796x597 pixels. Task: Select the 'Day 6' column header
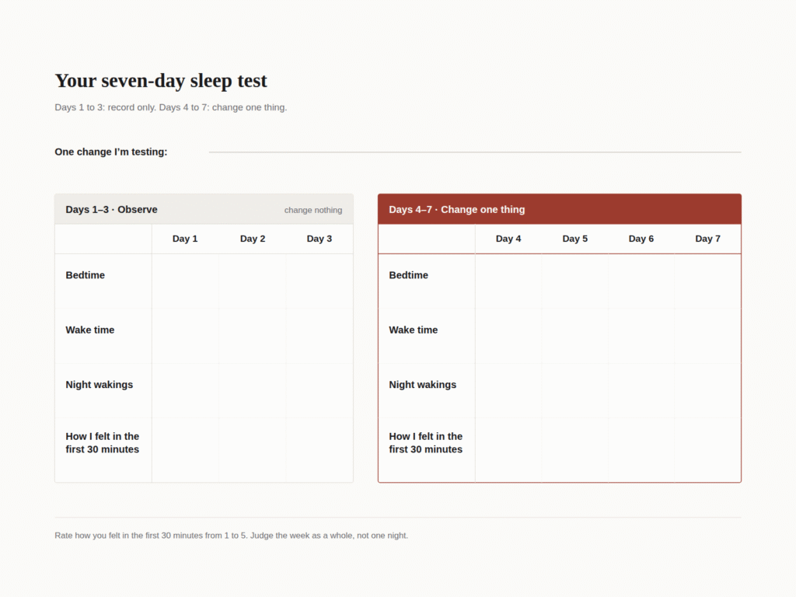641,239
